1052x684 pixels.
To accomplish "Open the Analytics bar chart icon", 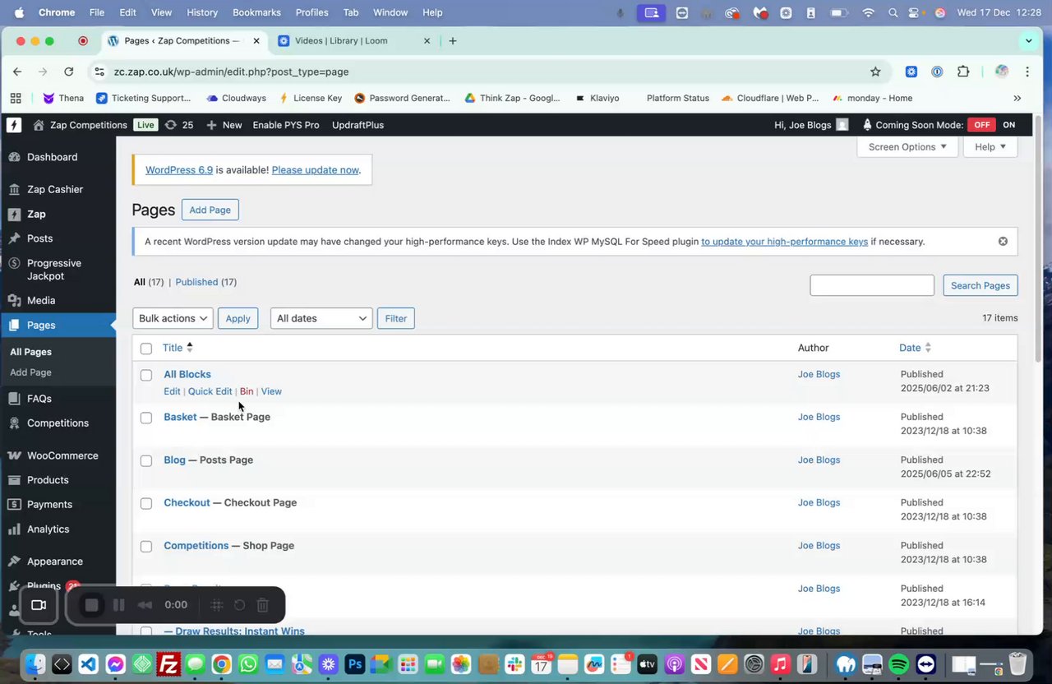I will click(x=14, y=529).
